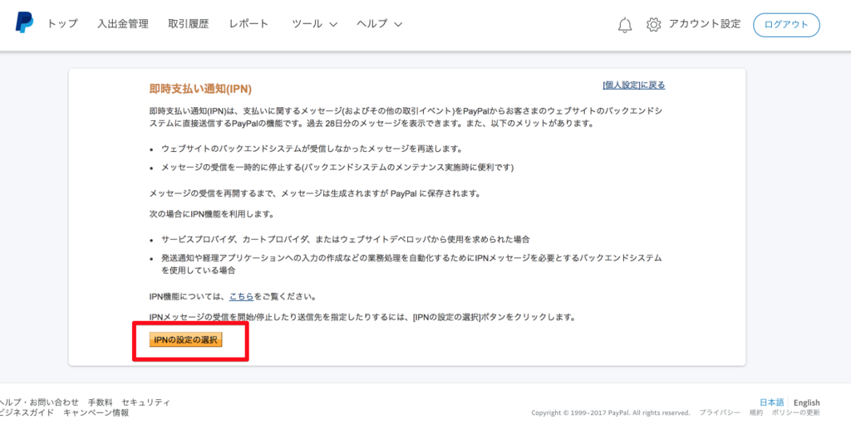Open トップ in the navigation bar
This screenshot has width=851, height=424.
pyautogui.click(x=62, y=24)
